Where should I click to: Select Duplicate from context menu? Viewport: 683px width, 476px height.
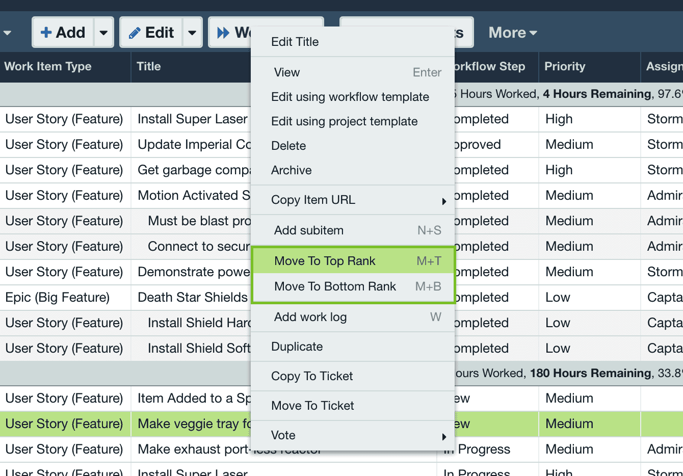click(x=297, y=347)
